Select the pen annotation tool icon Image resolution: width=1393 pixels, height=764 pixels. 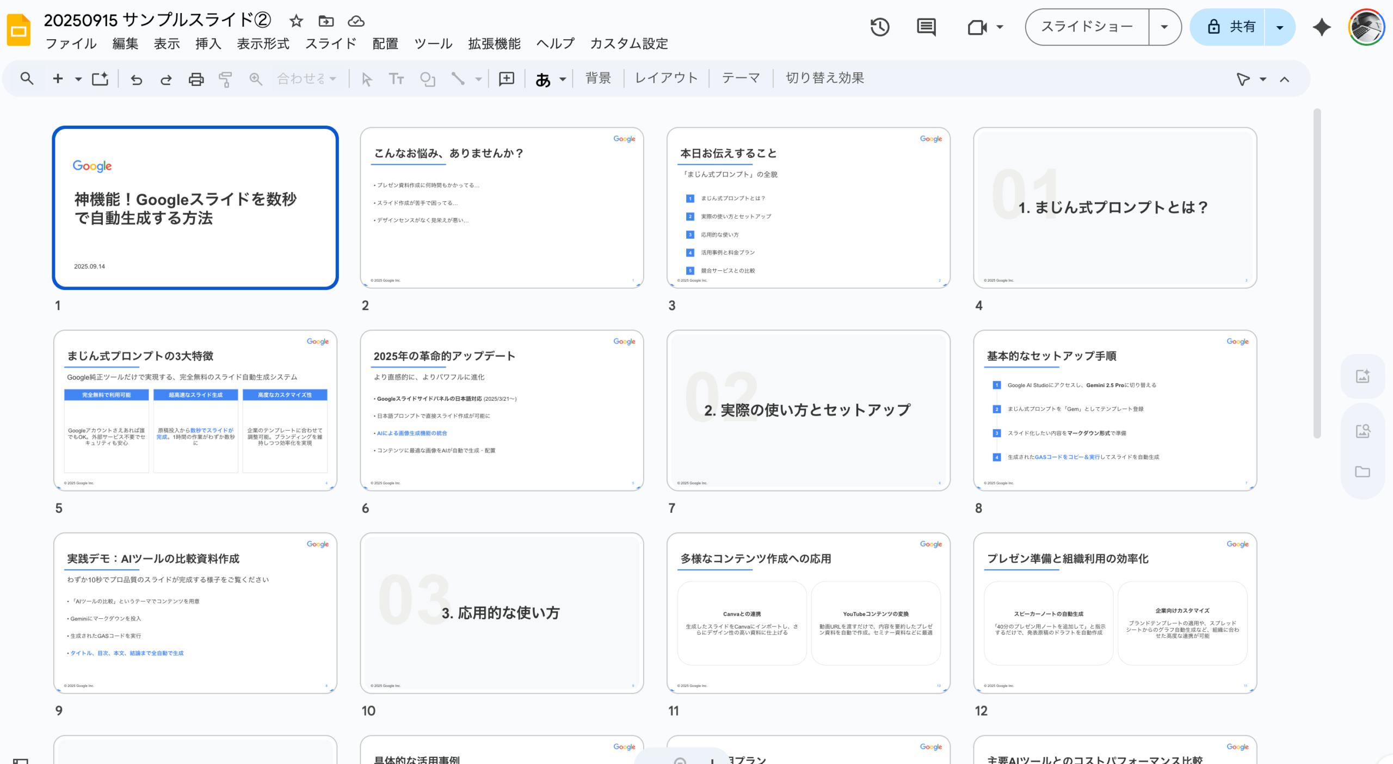click(1243, 79)
